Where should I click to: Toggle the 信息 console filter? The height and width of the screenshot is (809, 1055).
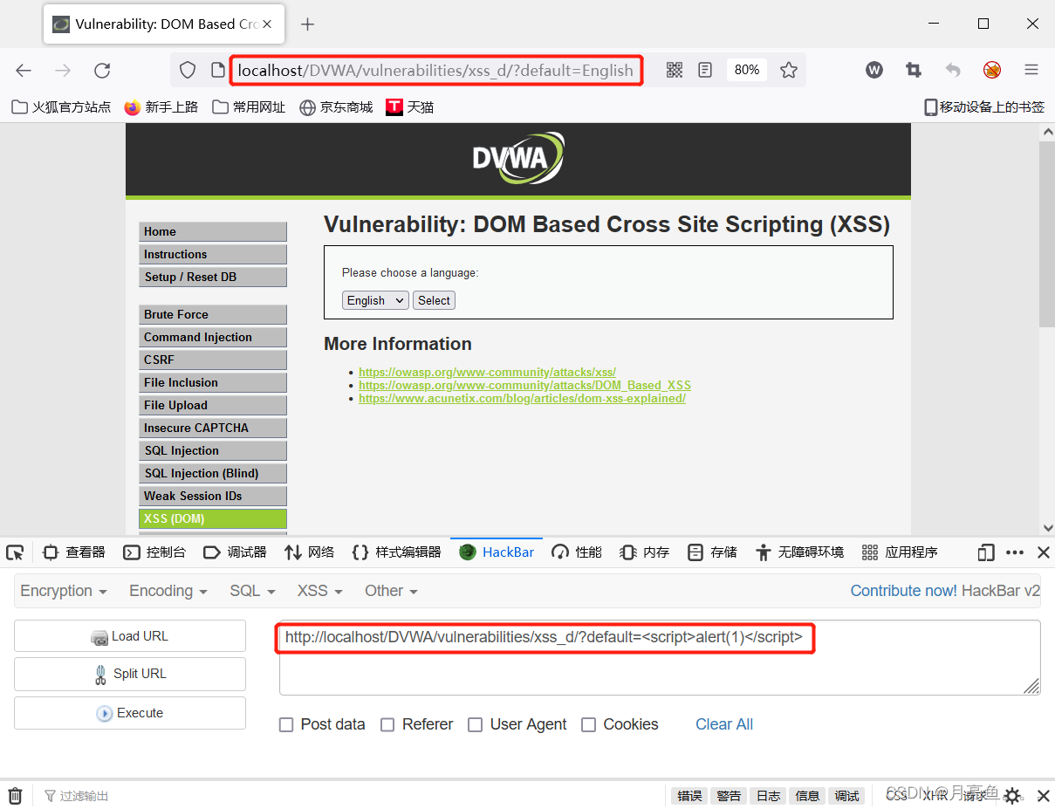coord(807,796)
